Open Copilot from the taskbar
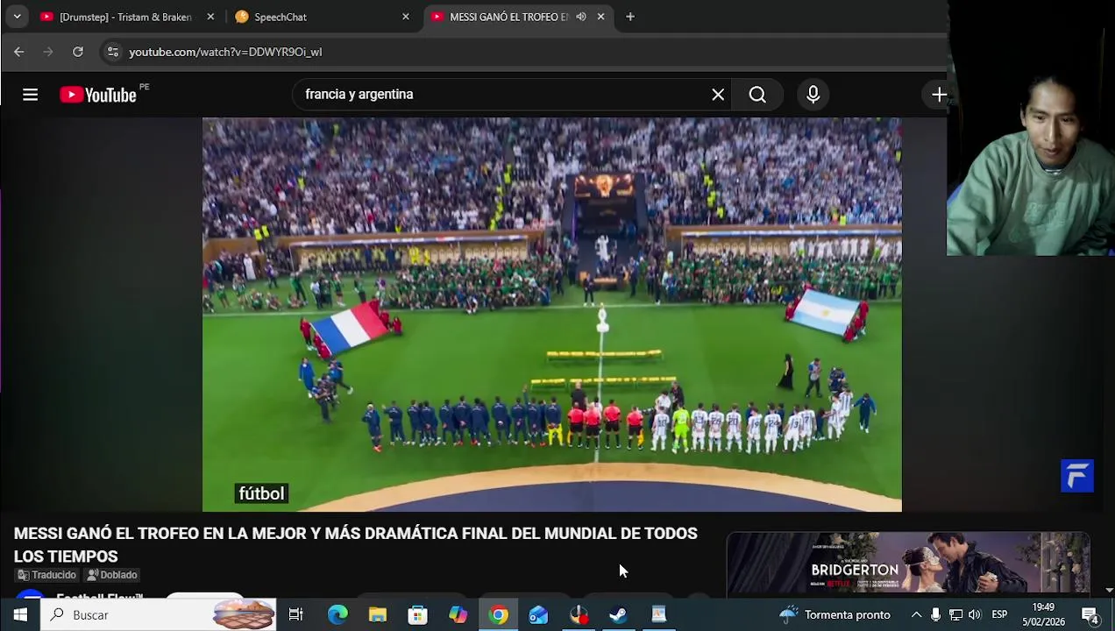 pyautogui.click(x=458, y=615)
